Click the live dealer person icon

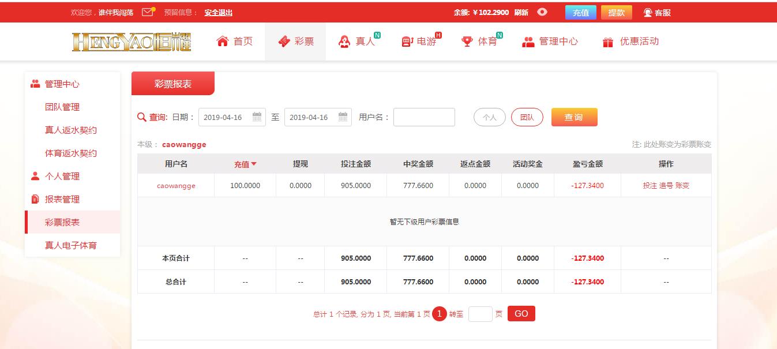tap(344, 42)
